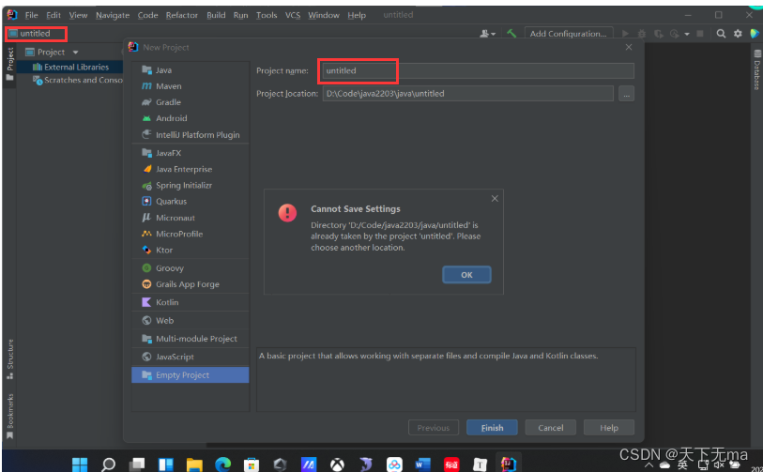Click the IntelliJ IDEA taskbar icon
Viewport: 763px width, 472px height.
(509, 464)
